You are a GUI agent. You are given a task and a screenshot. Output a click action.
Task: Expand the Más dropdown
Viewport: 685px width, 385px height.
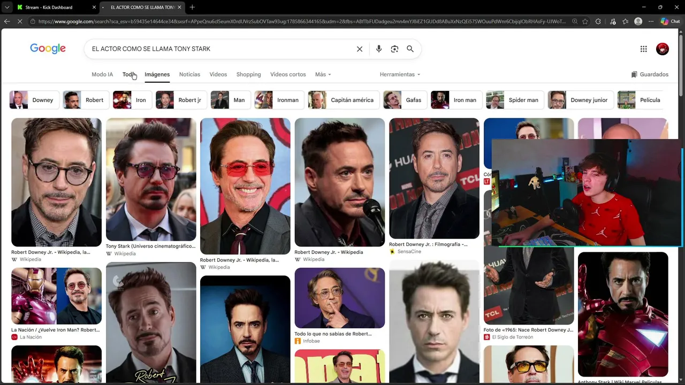323,74
